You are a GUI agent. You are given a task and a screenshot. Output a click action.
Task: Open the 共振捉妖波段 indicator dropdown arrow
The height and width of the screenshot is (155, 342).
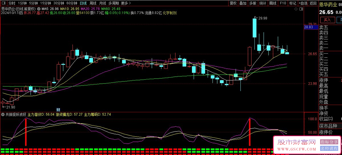click(3, 114)
